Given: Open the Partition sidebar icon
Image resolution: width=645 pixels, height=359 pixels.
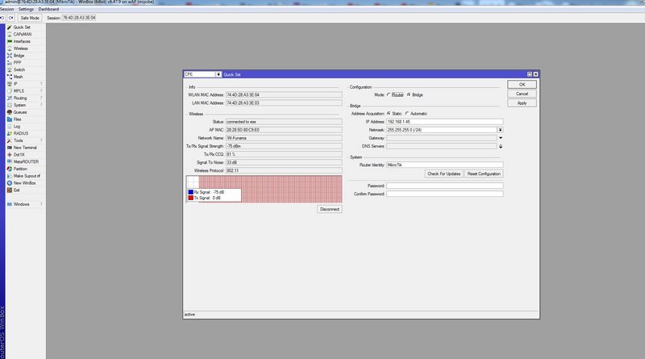Looking at the screenshot, I should point(10,169).
